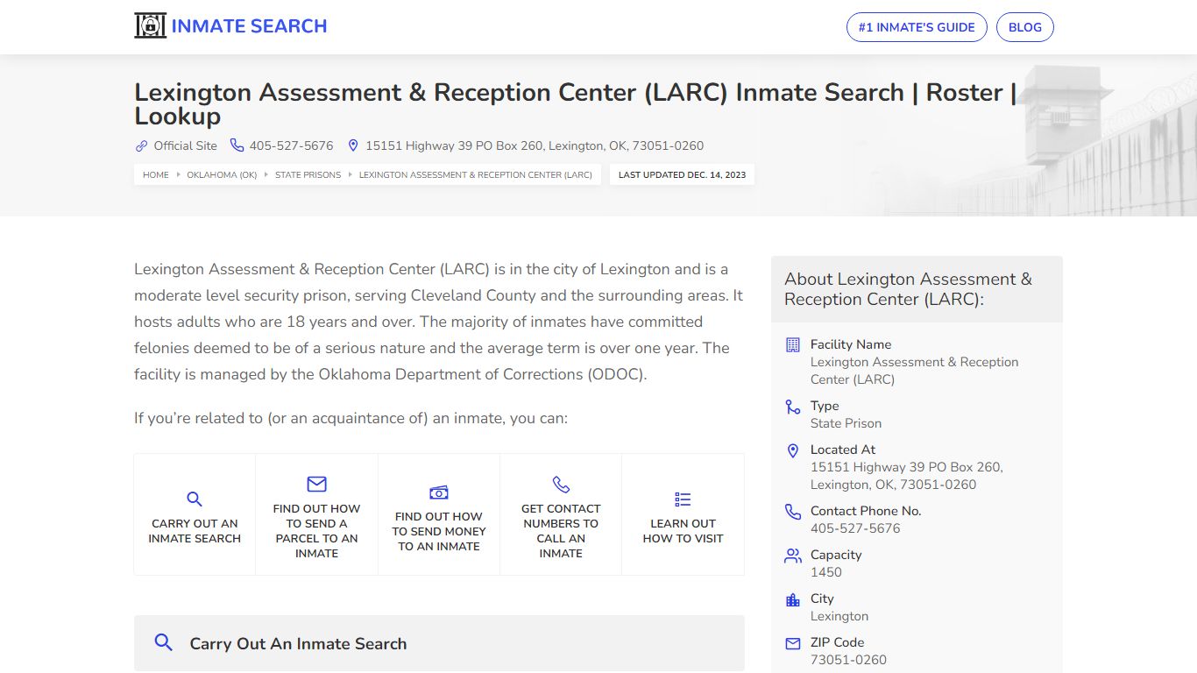Call the header phone number 405-527-5676

(x=291, y=145)
